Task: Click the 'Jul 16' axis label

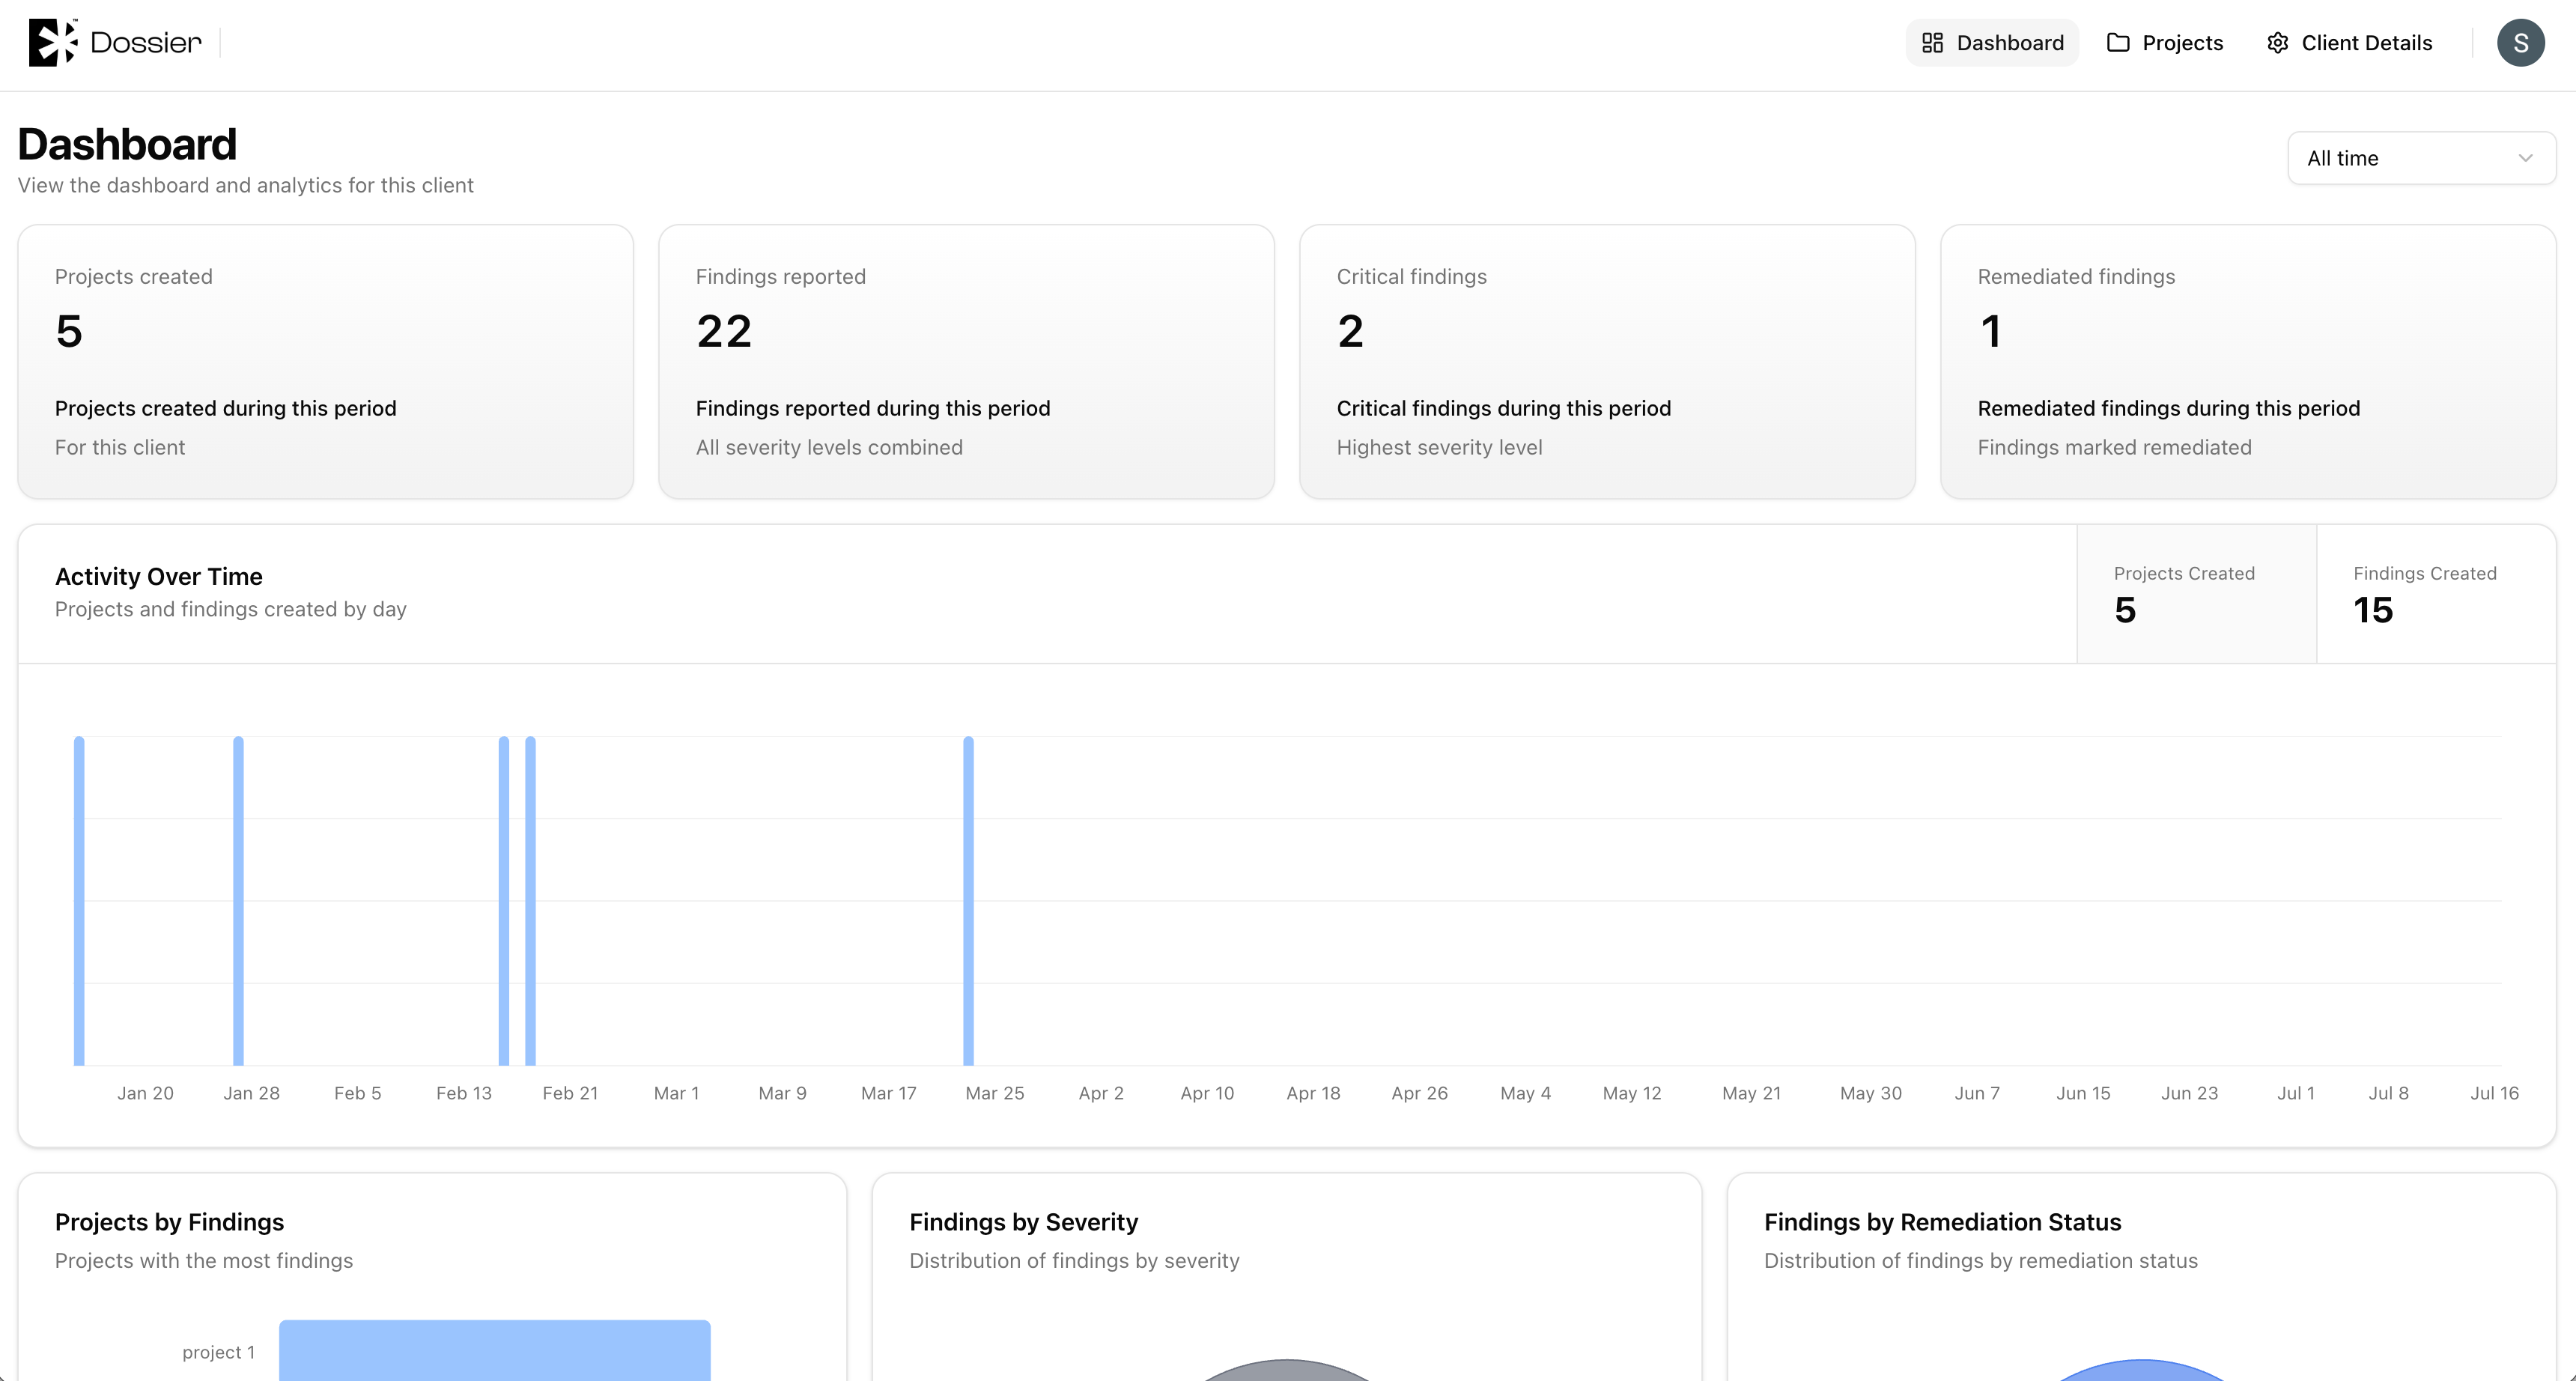Action: [x=2494, y=1093]
